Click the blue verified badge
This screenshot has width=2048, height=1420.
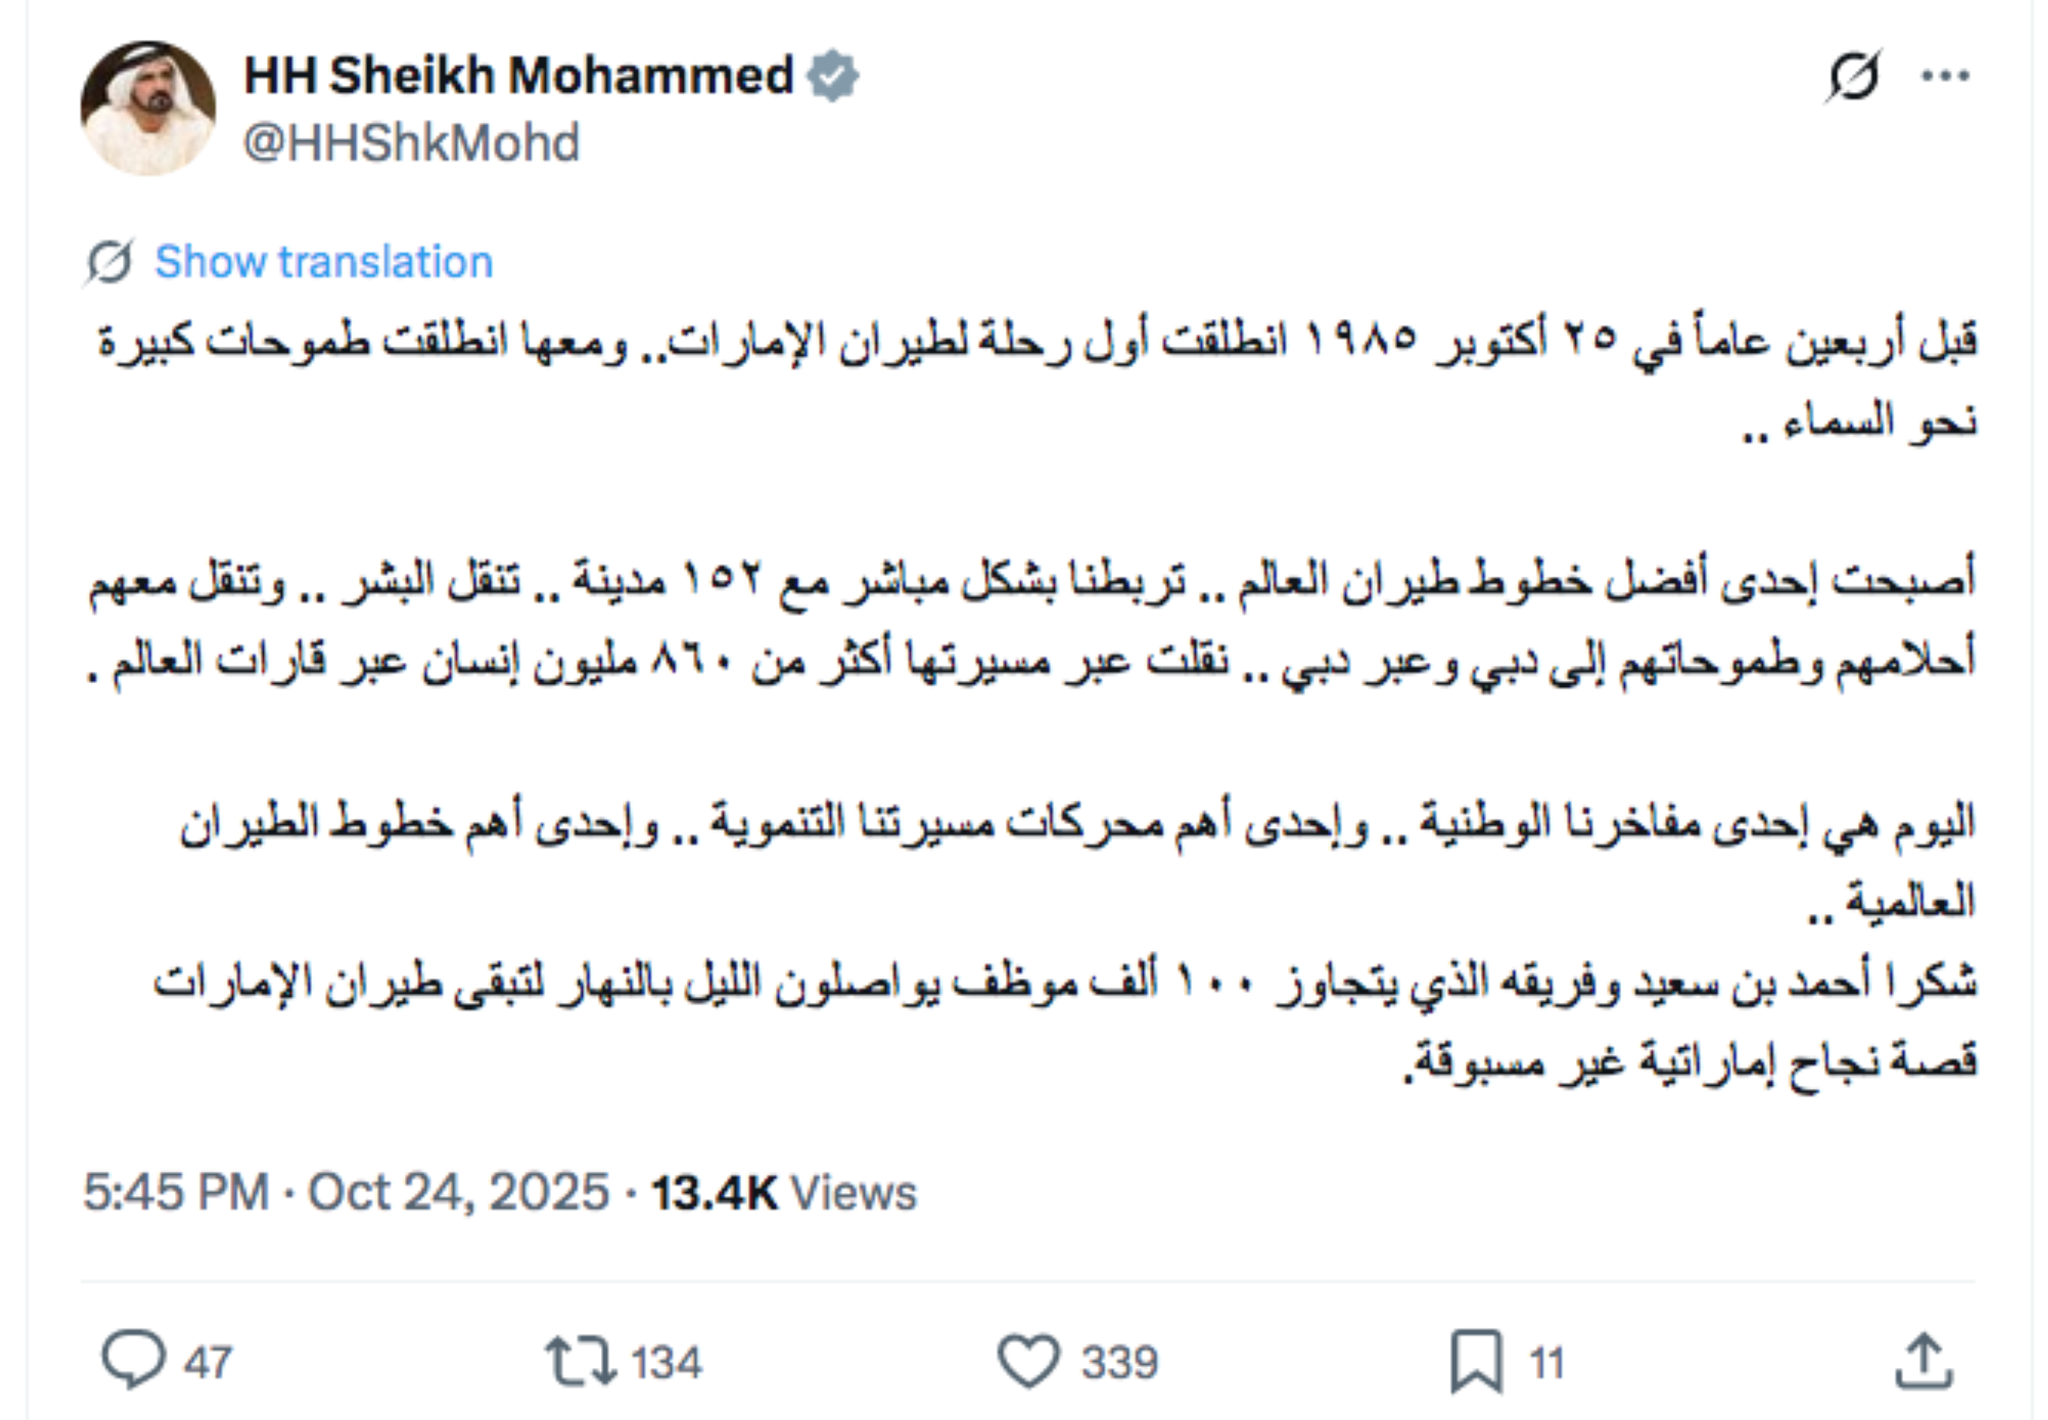point(833,76)
